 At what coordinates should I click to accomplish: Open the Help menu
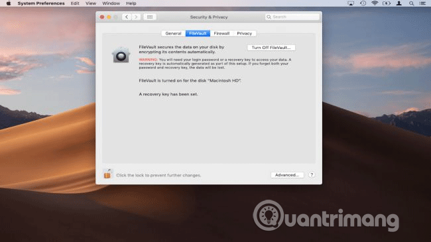point(131,3)
